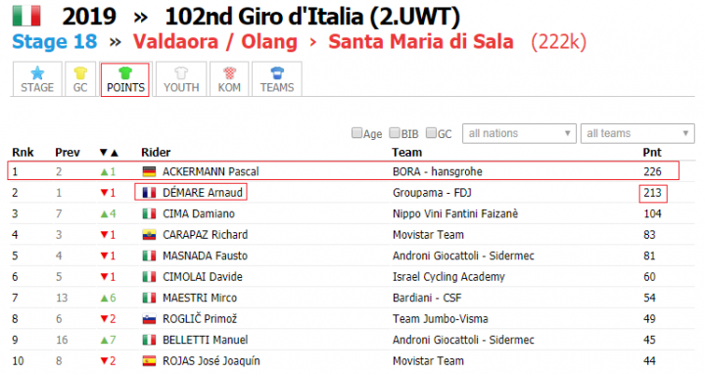Enable the Age checkbox
Image resolution: width=705 pixels, height=374 pixels.
click(x=356, y=132)
